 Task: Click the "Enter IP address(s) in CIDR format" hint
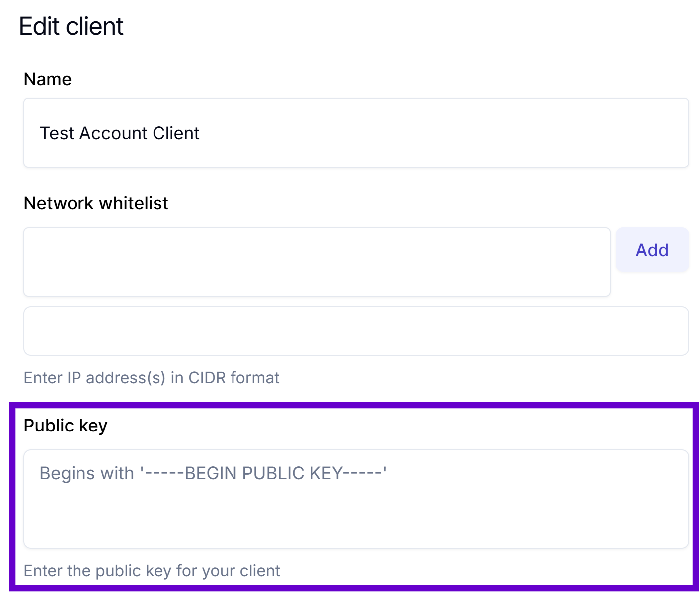point(152,378)
